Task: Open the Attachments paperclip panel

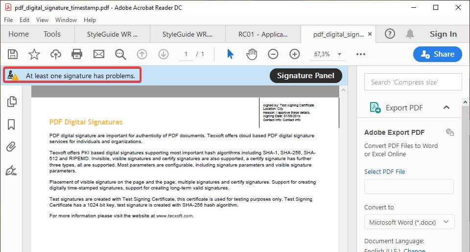Action: pyautogui.click(x=11, y=147)
